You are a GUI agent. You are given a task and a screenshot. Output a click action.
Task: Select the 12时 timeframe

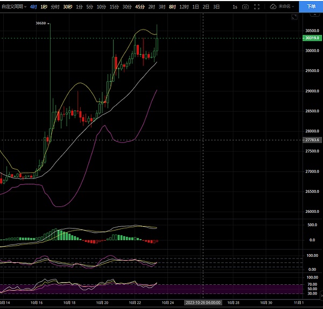[184, 7]
